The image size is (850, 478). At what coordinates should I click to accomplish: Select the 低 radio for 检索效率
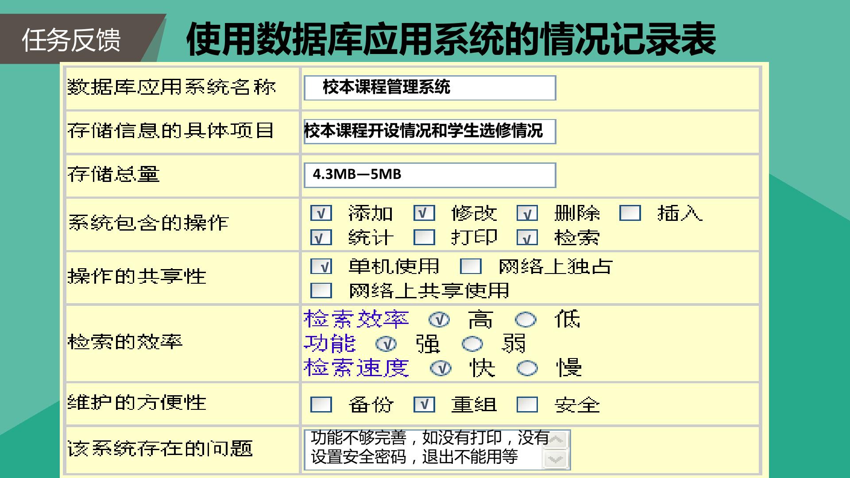(x=526, y=320)
